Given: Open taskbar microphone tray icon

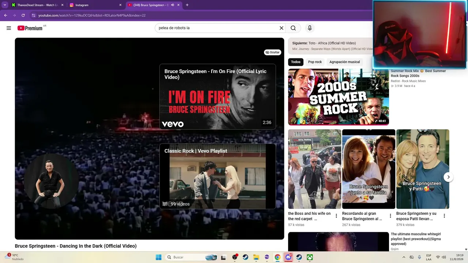Looking at the screenshot, I should tap(419, 257).
